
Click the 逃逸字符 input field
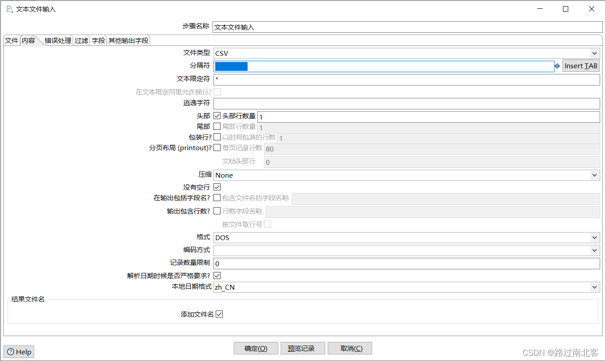407,103
